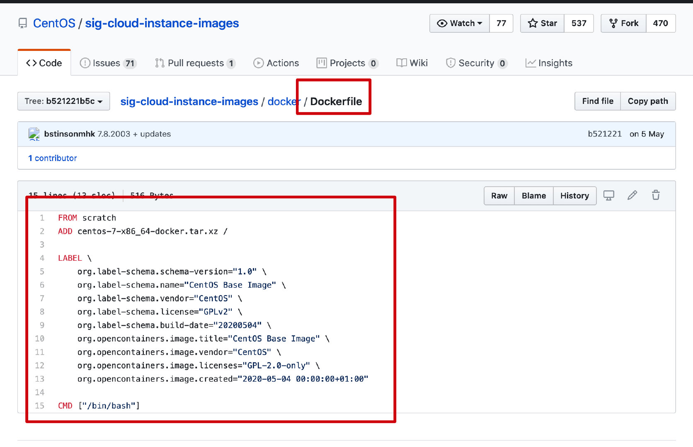The width and height of the screenshot is (693, 447).
Task: View the 470 forks count
Action: pyautogui.click(x=661, y=23)
